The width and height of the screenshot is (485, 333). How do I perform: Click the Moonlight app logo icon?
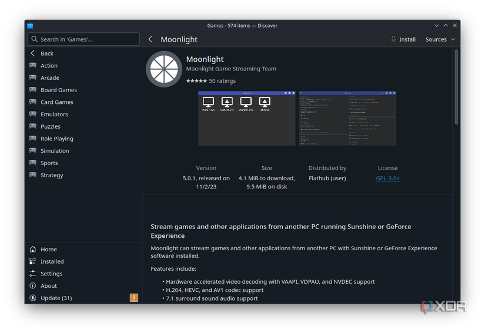click(163, 69)
